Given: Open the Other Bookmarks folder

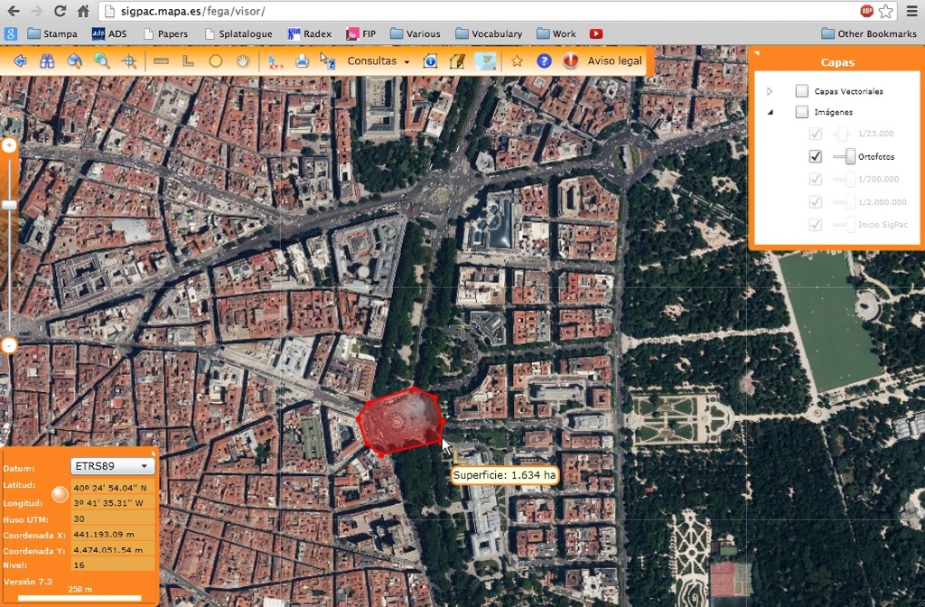Looking at the screenshot, I should click(868, 33).
